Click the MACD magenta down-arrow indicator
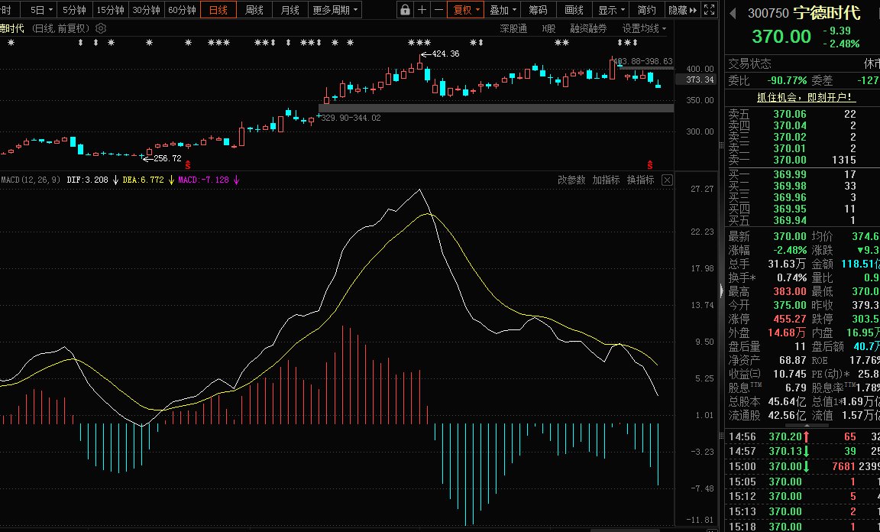This screenshot has width=880, height=532. coord(236,180)
